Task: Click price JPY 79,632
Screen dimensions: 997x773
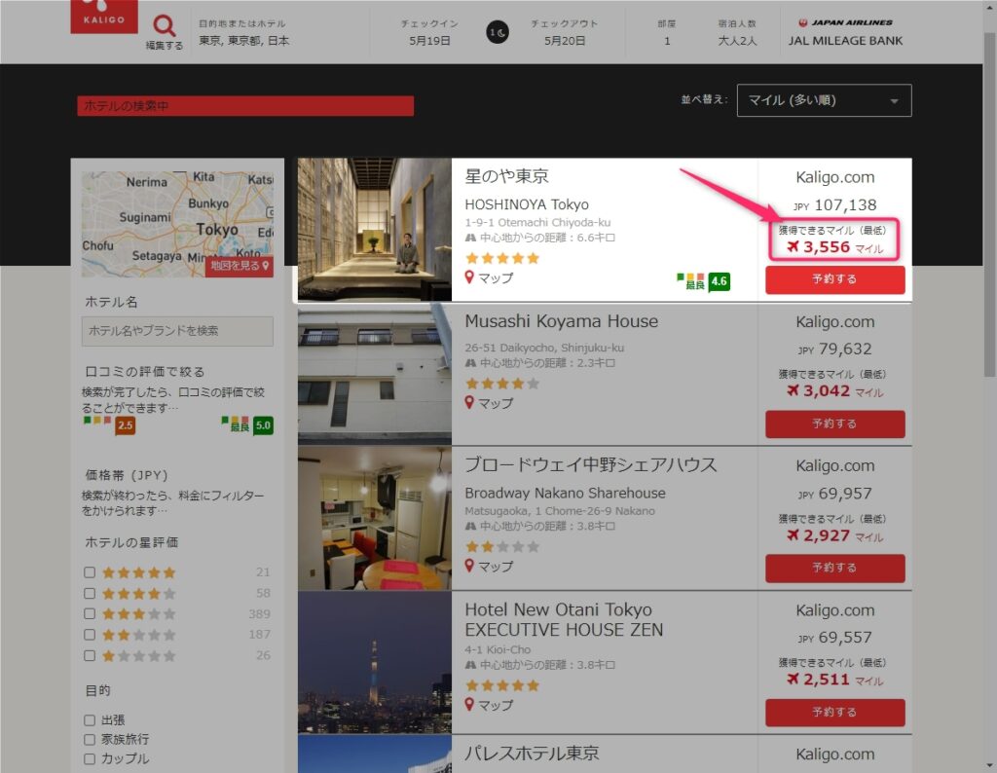Action: 834,349
